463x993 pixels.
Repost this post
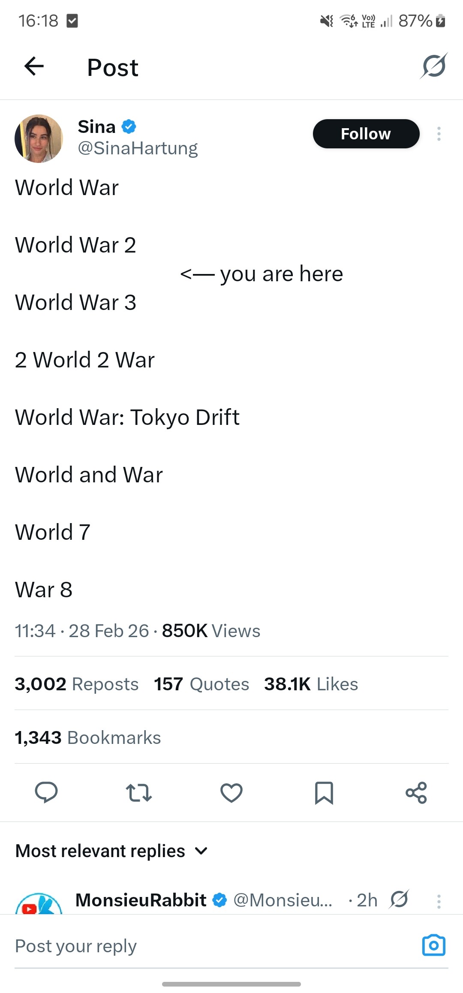click(x=138, y=792)
